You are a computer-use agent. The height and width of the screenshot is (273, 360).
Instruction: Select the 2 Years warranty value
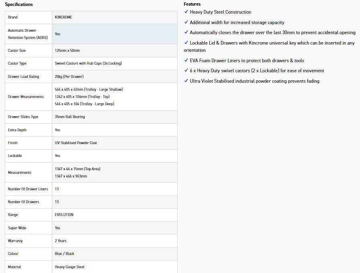[x=60, y=241]
